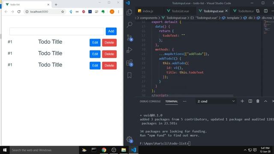Click browser forward arrow
This screenshot has width=274, height=154.
(12, 12)
